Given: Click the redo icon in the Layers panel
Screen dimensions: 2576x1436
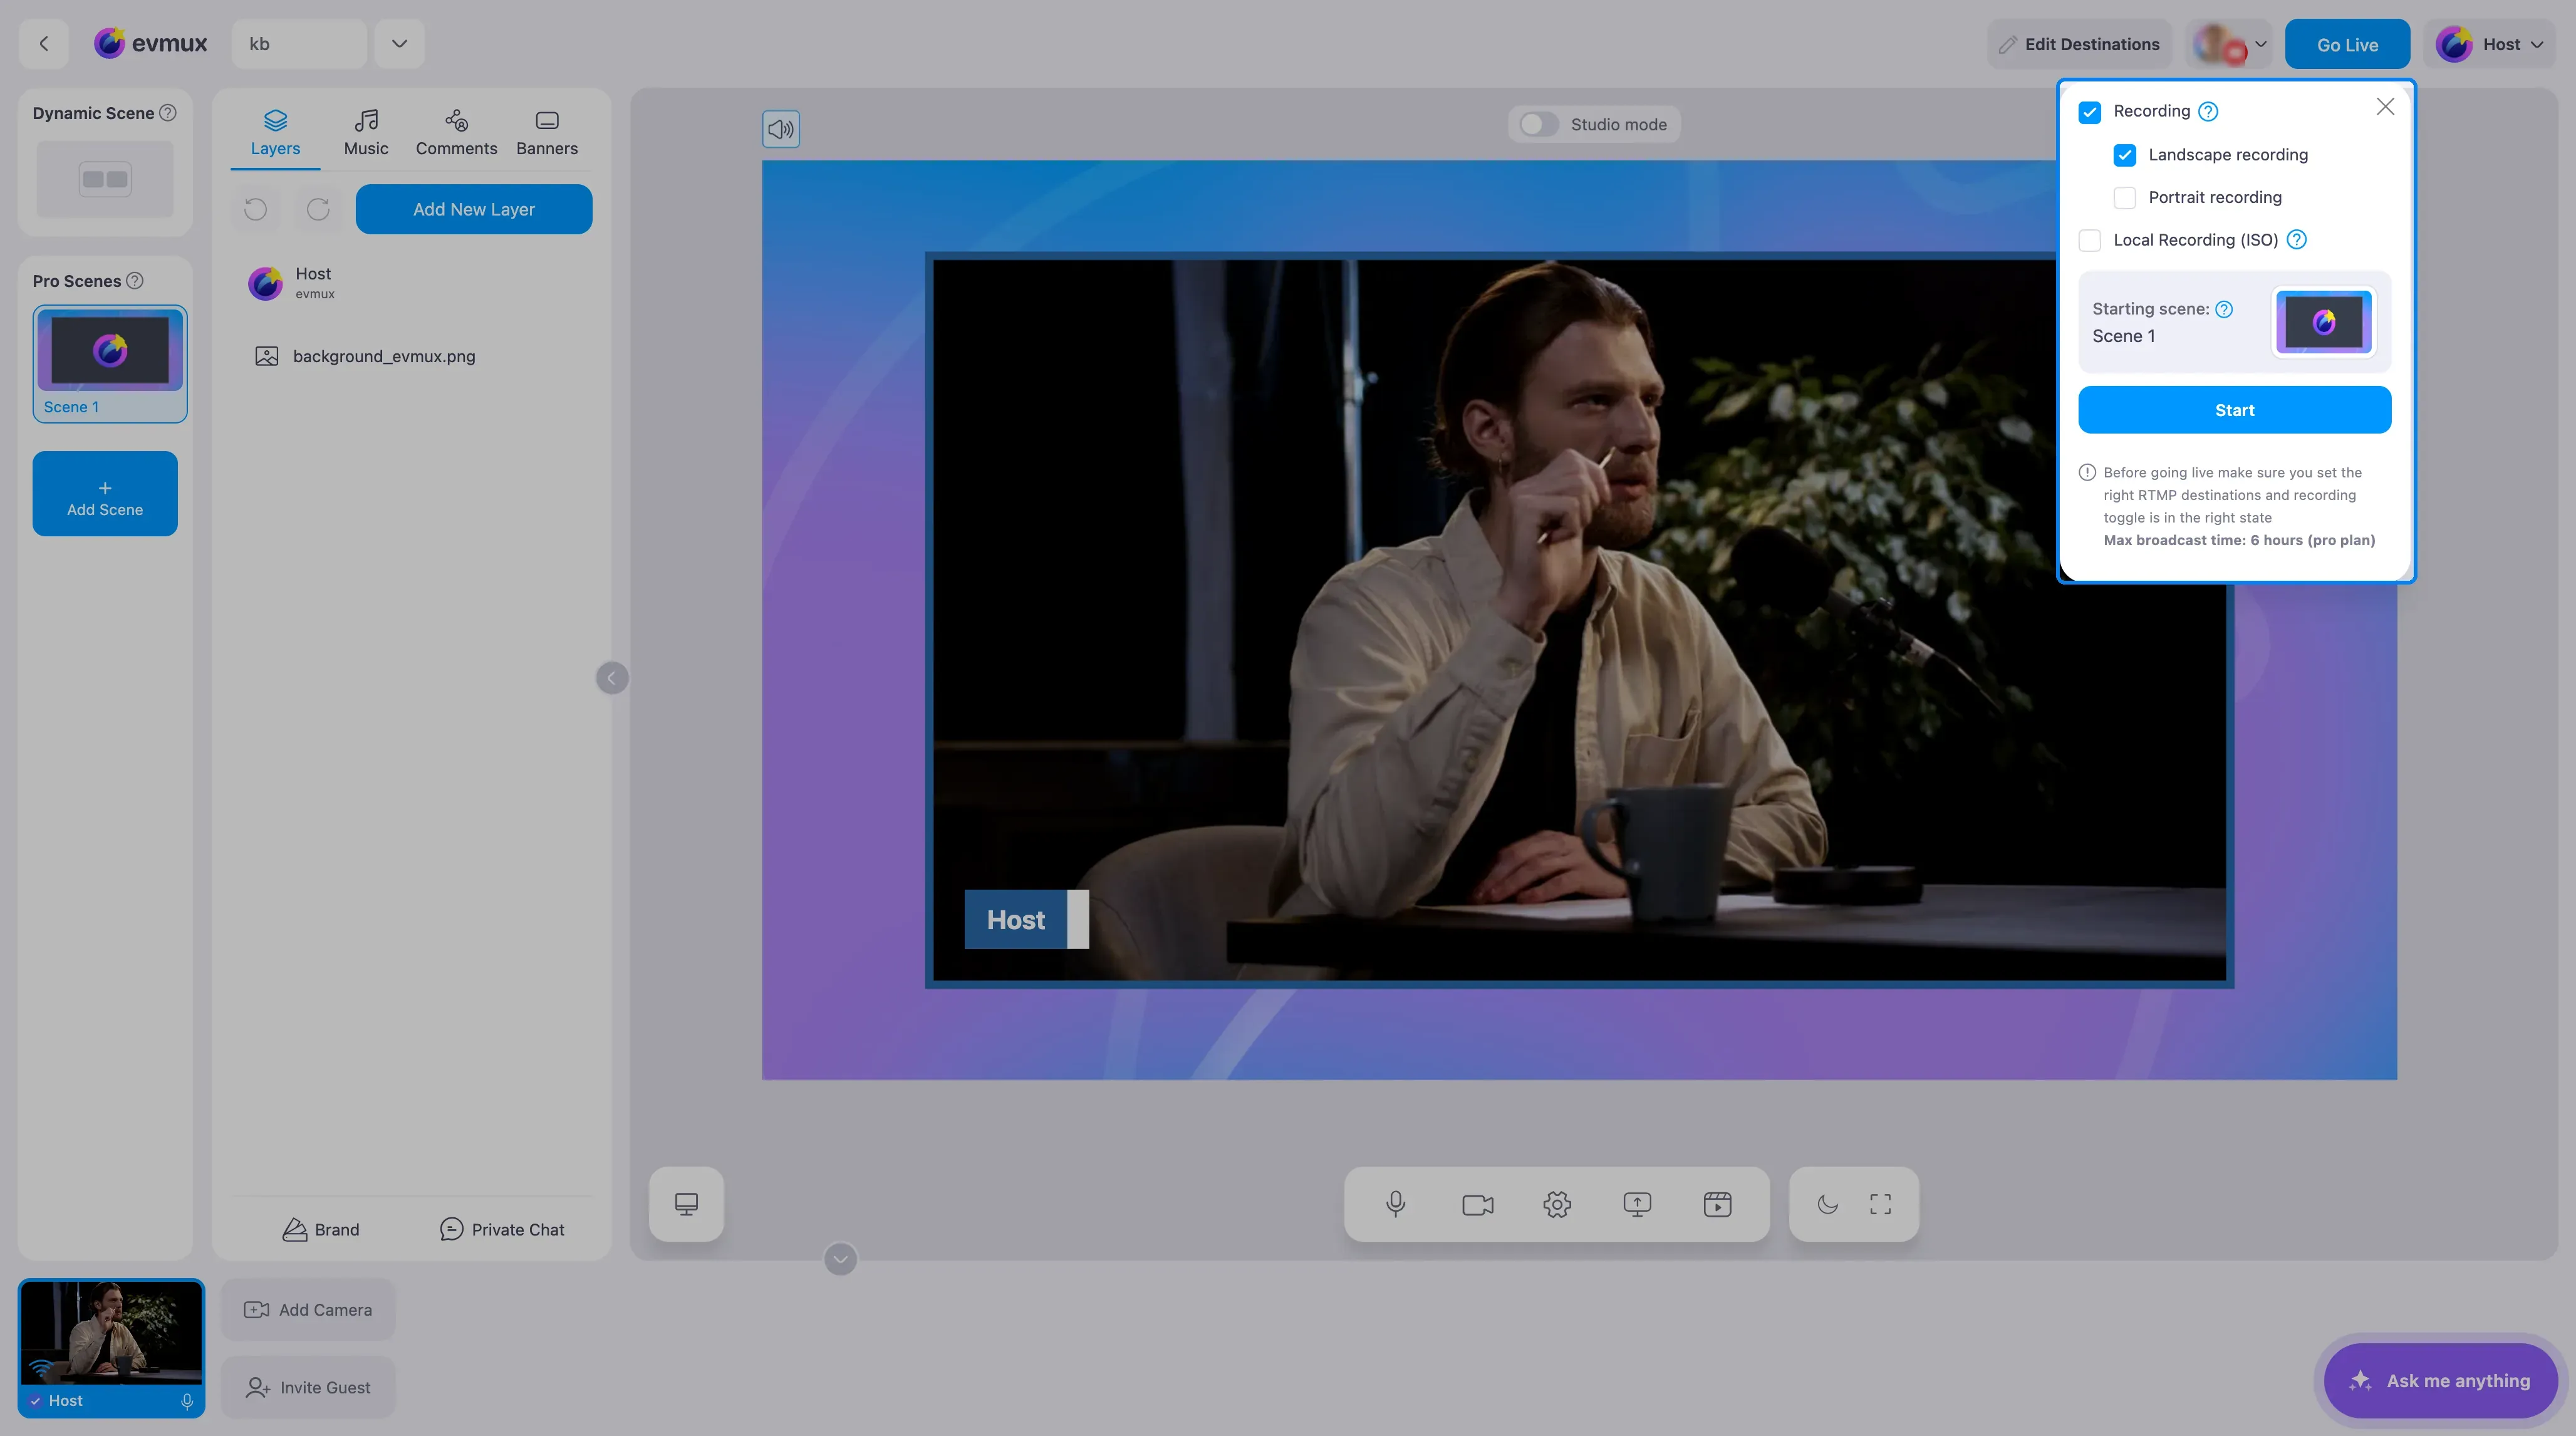Looking at the screenshot, I should pos(318,209).
